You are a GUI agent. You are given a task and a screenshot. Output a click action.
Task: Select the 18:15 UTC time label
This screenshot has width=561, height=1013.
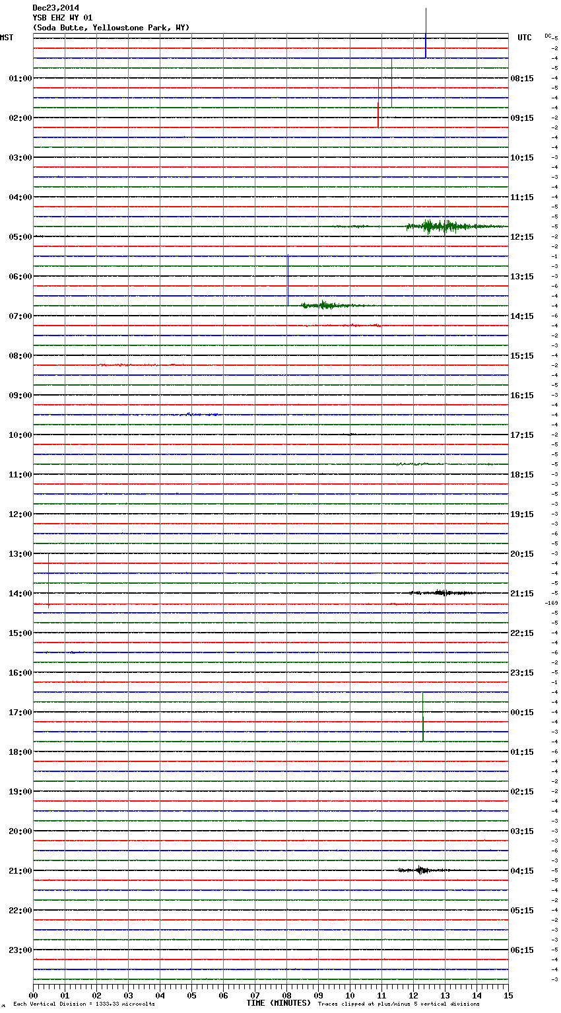point(522,475)
